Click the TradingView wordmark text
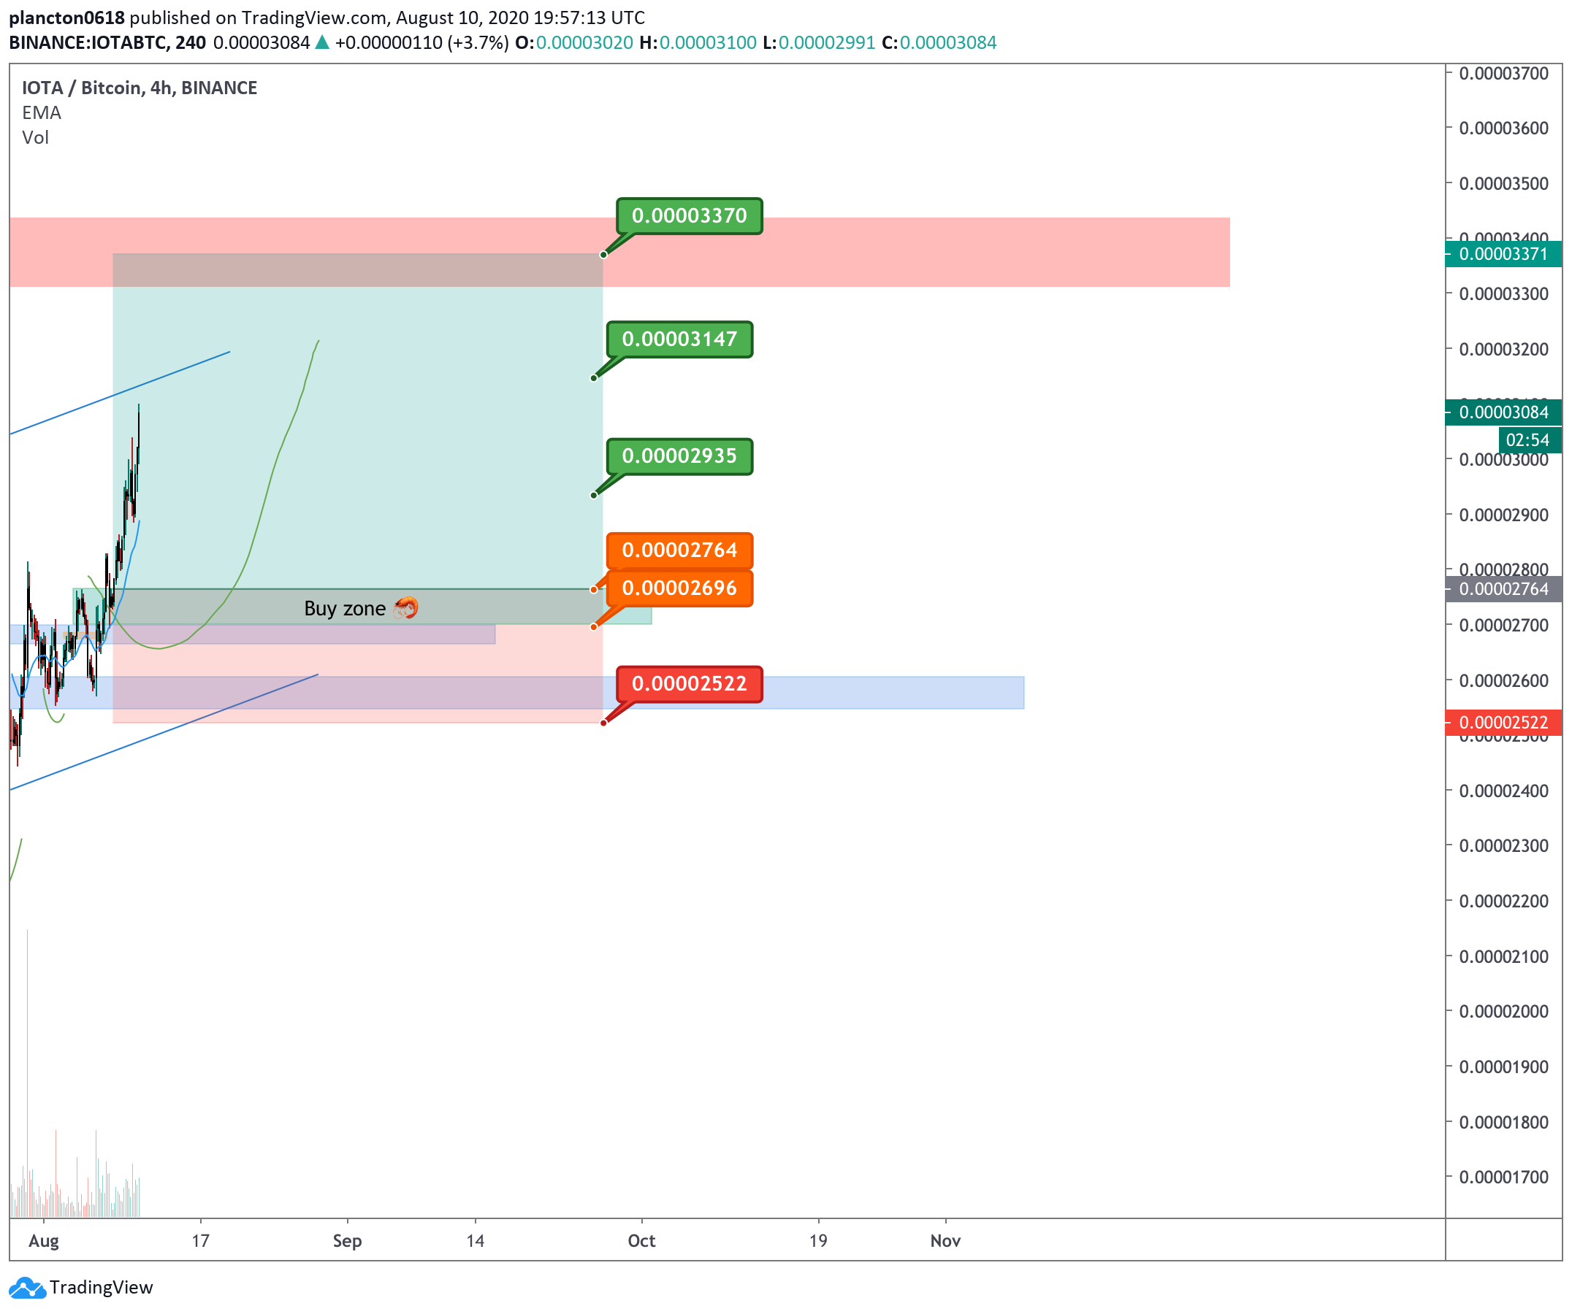This screenshot has height=1314, width=1572. (x=101, y=1288)
